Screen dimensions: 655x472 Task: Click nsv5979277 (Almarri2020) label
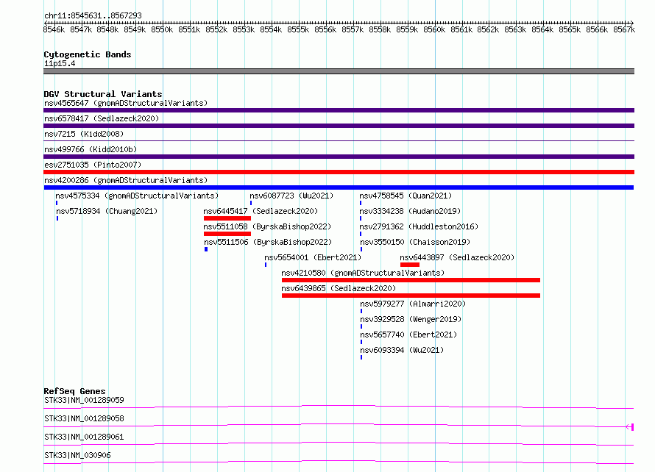point(413,304)
